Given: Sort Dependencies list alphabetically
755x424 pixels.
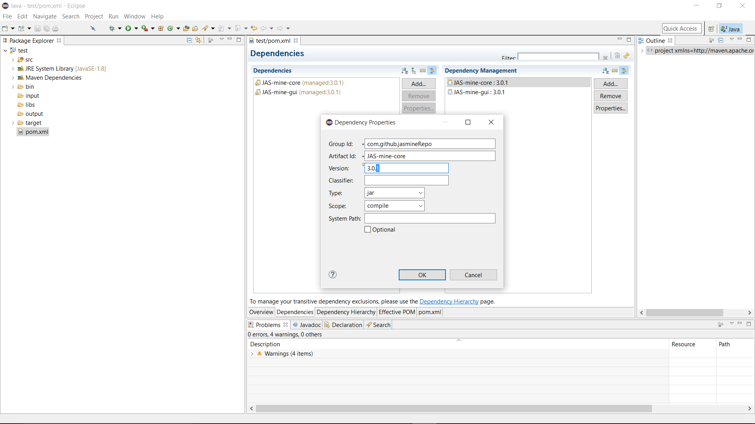Looking at the screenshot, I should 404,71.
